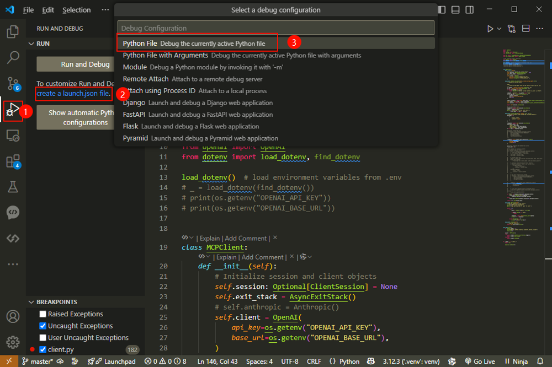Select the Python File debug configuration

pyautogui.click(x=140, y=43)
